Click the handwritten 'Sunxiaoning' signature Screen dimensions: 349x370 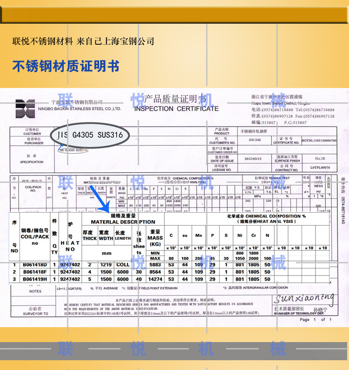pos(304,299)
